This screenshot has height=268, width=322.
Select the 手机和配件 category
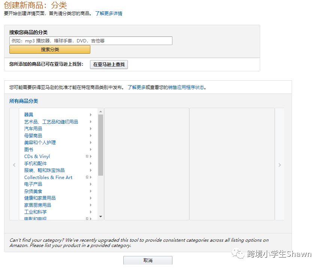coord(35,163)
